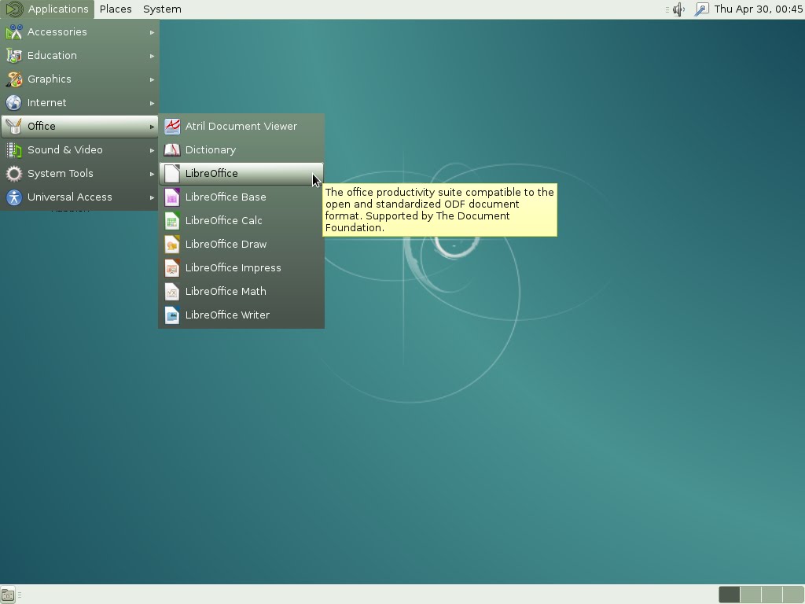Open the Internet category submenu
This screenshot has height=604, width=805.
coord(79,103)
